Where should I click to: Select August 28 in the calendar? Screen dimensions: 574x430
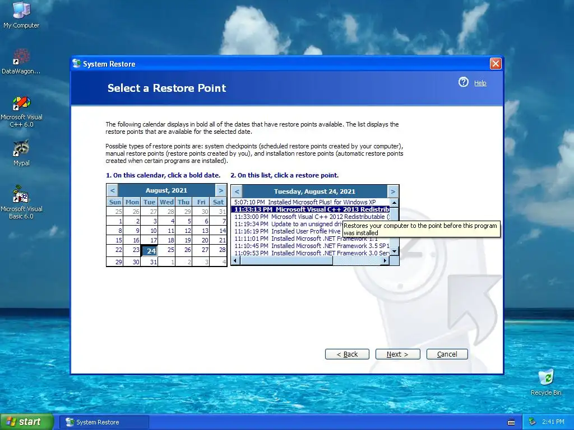coord(219,250)
